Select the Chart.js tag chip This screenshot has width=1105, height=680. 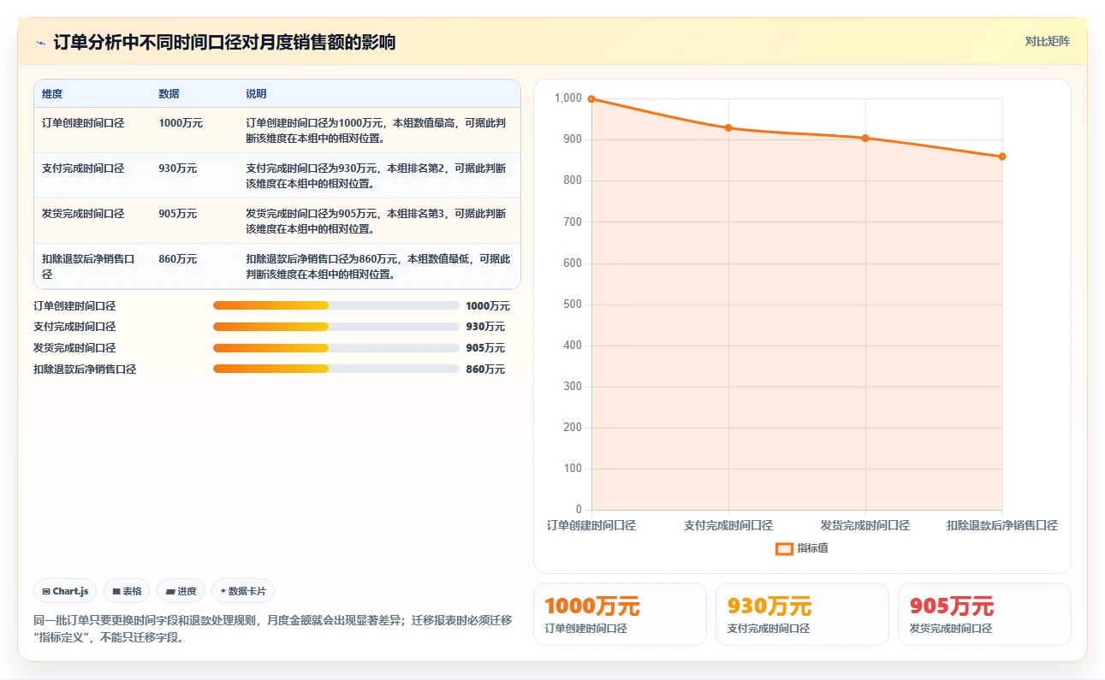[65, 591]
